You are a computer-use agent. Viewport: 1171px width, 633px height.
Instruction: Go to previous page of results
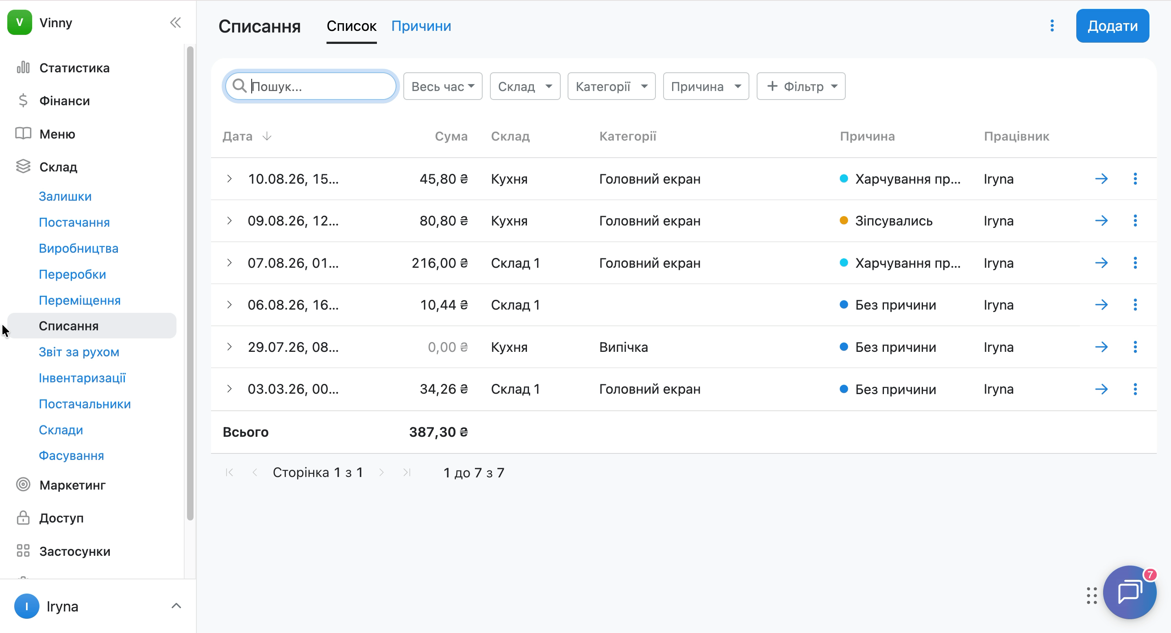[x=255, y=473]
